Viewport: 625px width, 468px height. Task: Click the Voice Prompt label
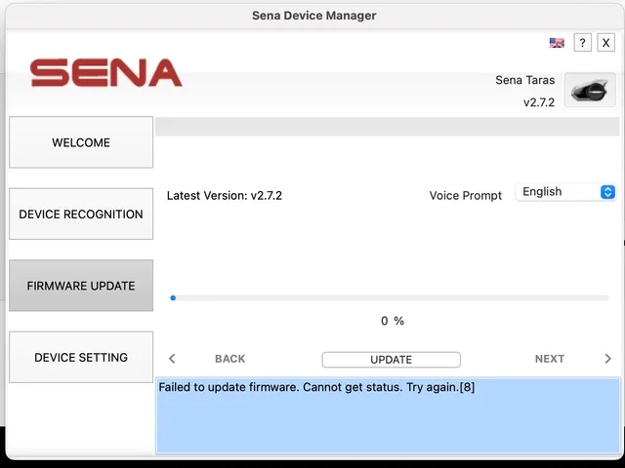[465, 195]
